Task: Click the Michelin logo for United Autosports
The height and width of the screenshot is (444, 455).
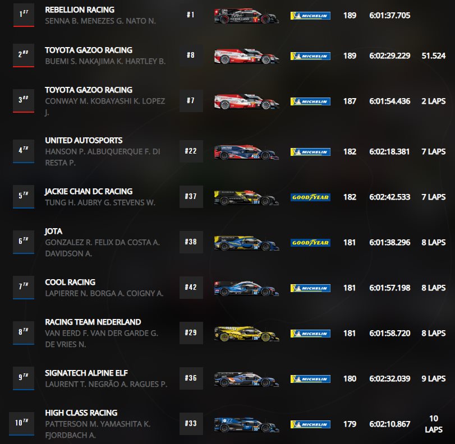Action: pyautogui.click(x=310, y=152)
